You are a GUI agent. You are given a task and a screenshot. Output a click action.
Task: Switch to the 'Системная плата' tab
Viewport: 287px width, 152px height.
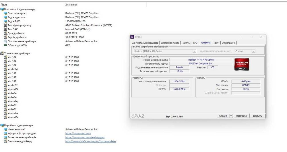point(170,43)
